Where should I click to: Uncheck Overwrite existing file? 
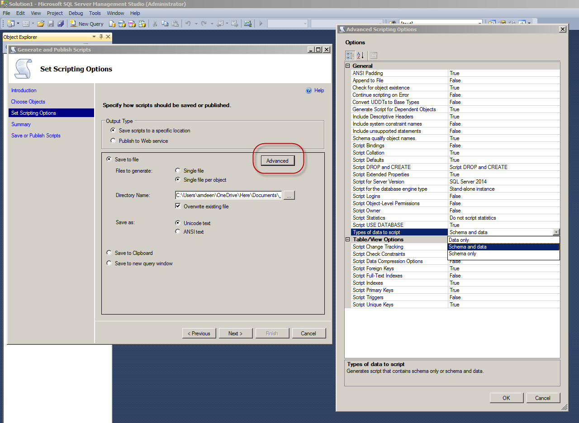[x=178, y=207]
